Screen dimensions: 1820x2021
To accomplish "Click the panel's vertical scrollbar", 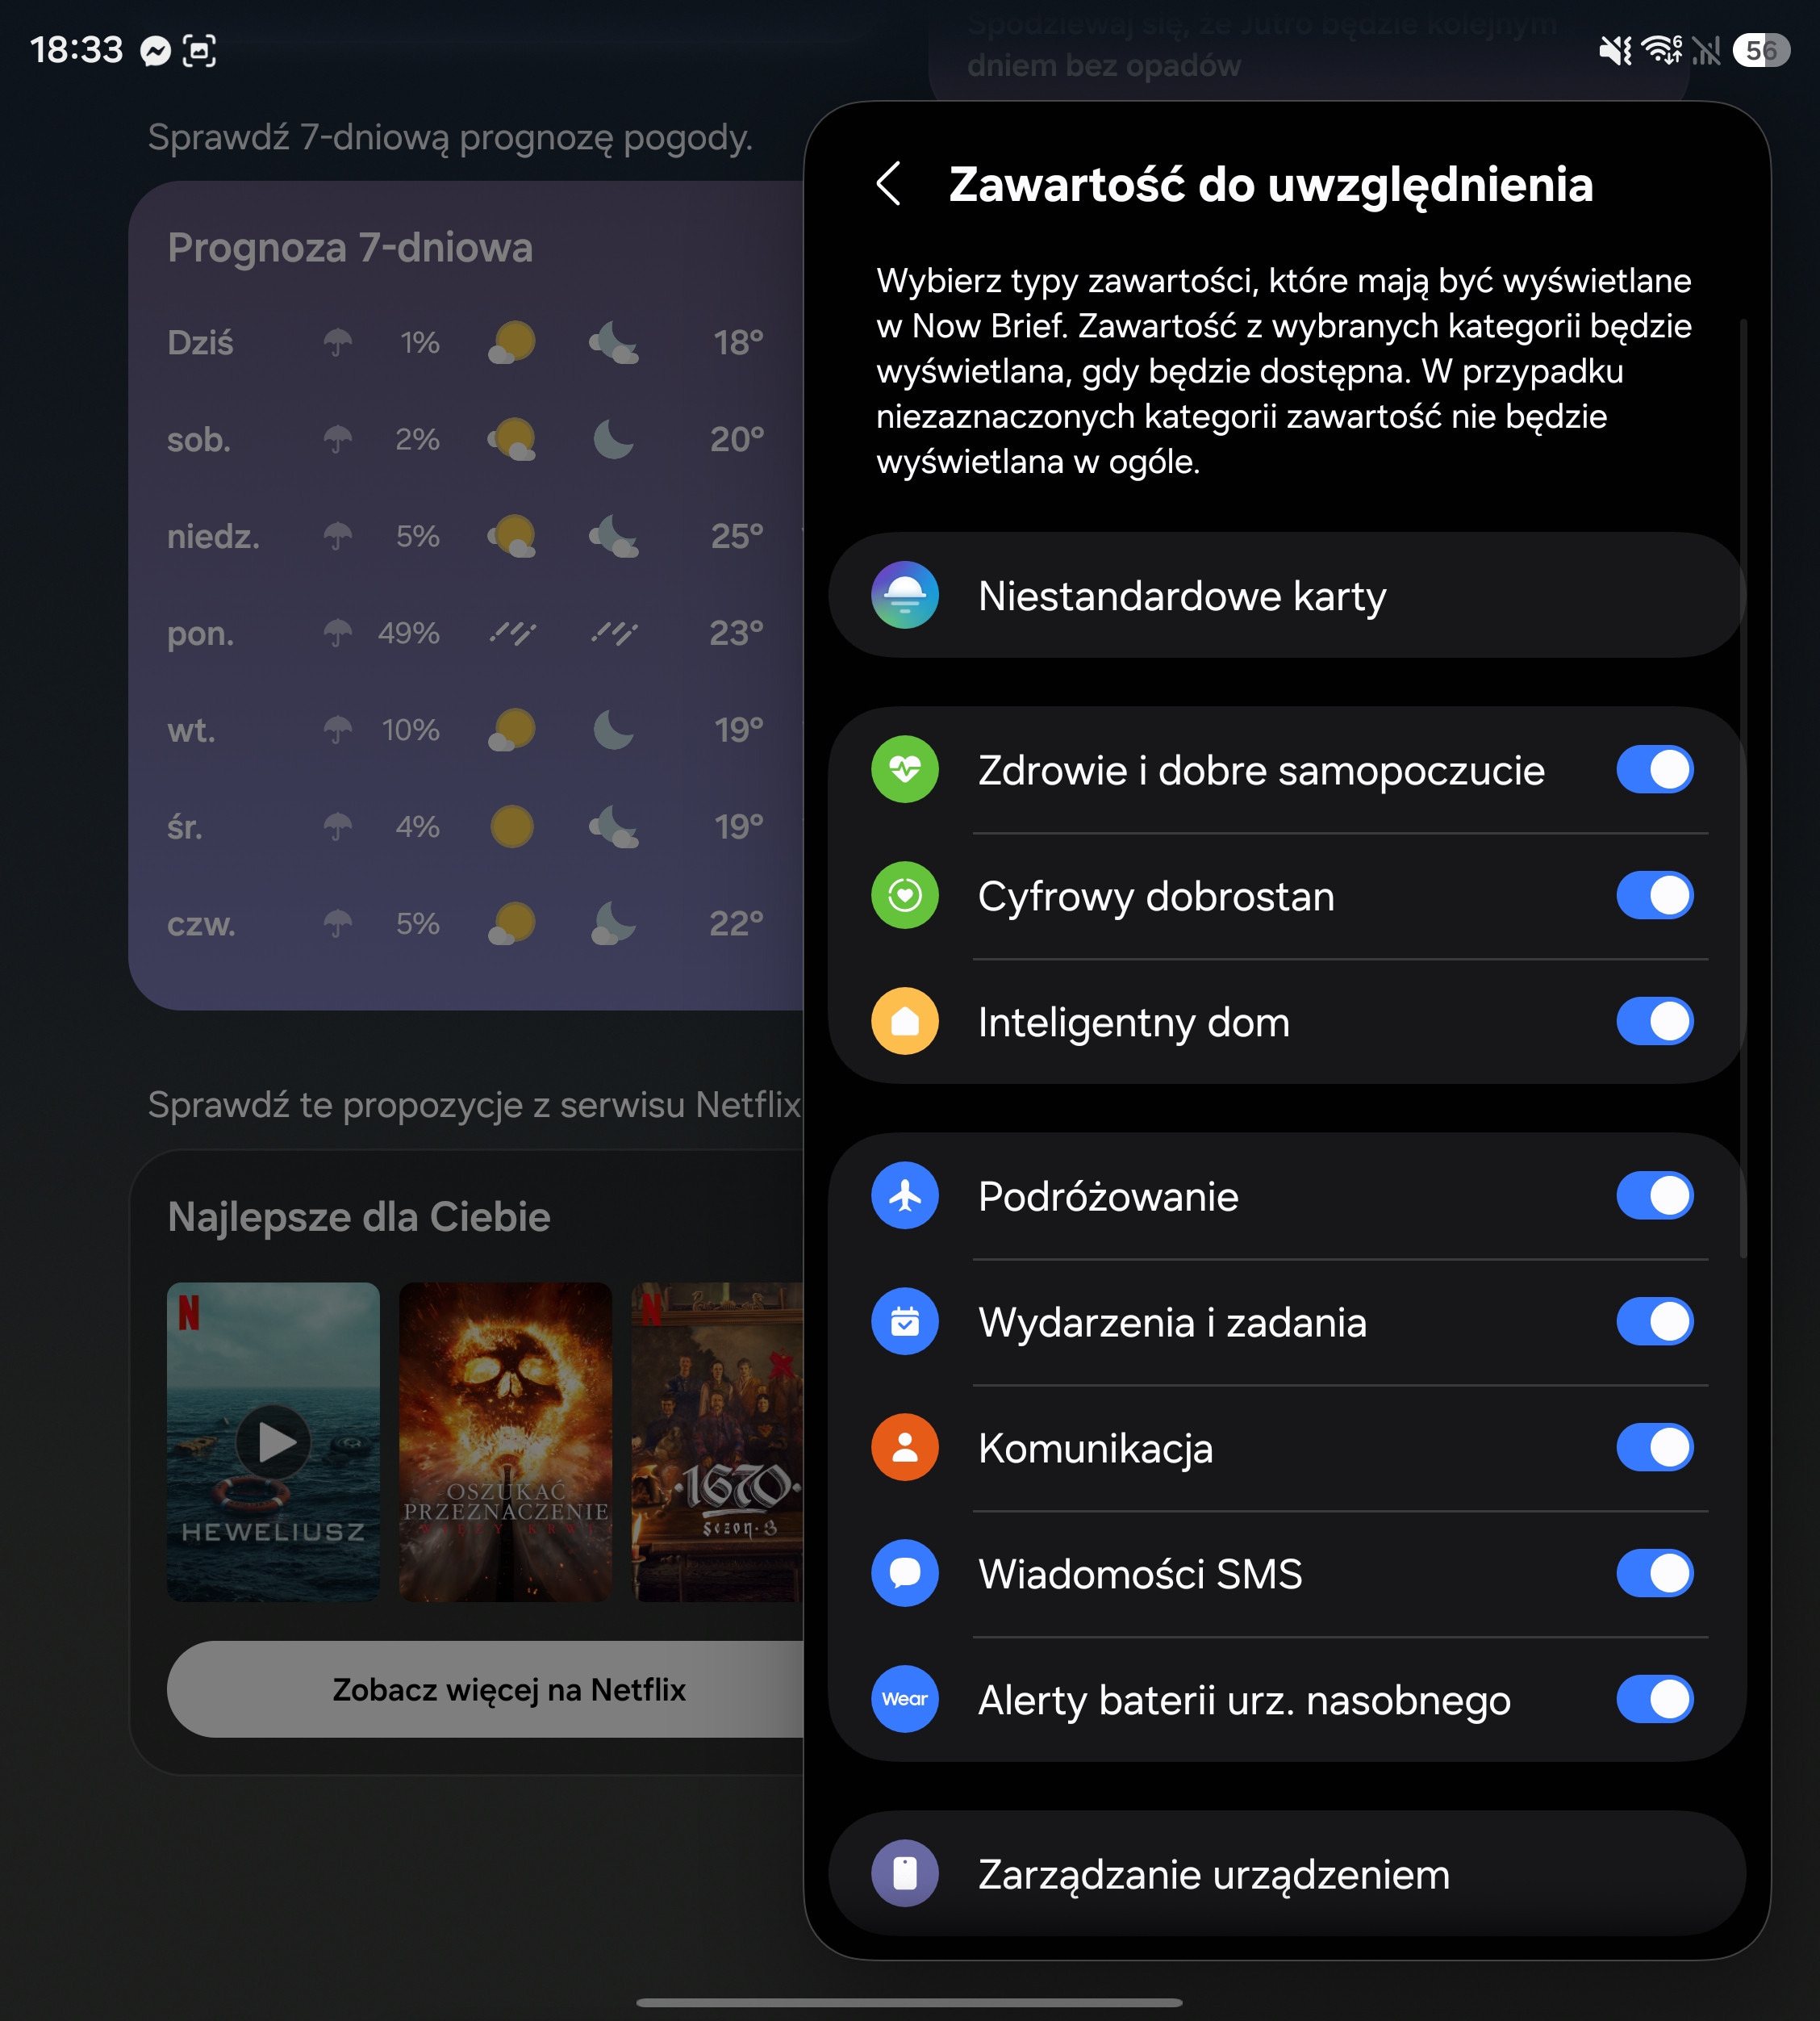I will 1744,789.
